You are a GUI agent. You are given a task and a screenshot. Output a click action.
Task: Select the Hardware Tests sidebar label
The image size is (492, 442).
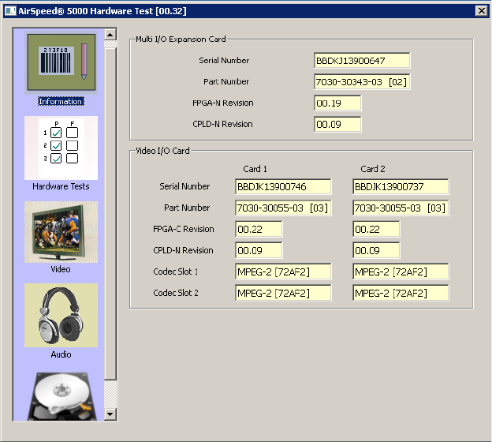61,186
